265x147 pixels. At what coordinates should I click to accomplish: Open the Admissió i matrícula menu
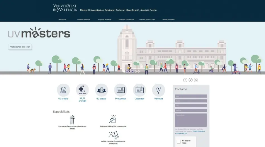[83, 19]
